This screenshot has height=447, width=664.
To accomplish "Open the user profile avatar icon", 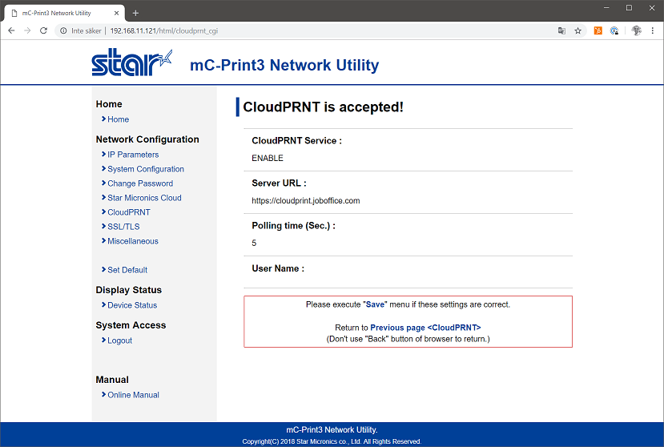I will click(637, 30).
